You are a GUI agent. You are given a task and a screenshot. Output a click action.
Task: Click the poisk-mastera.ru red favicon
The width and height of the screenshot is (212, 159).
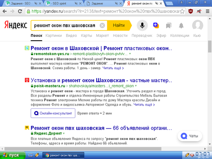click(27, 80)
